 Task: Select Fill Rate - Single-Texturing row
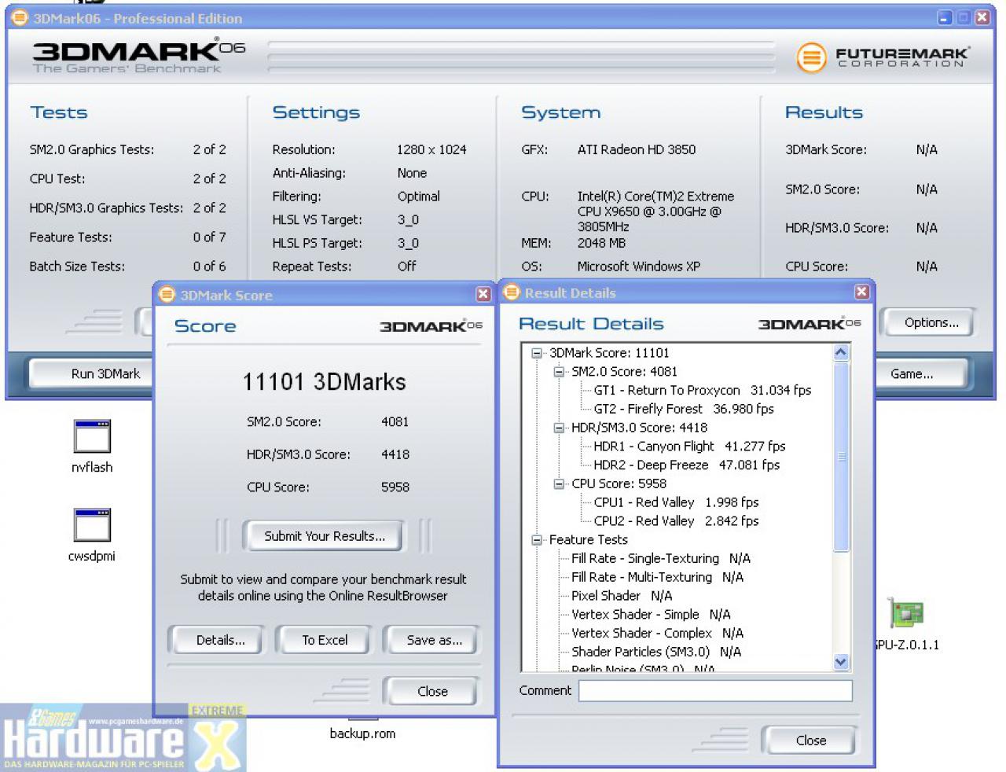(x=661, y=558)
